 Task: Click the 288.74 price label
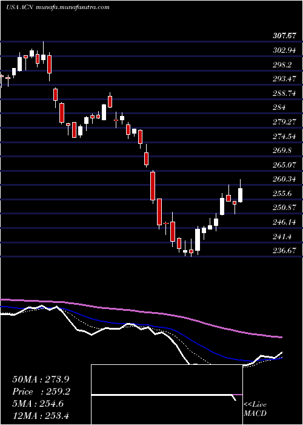click(284, 93)
